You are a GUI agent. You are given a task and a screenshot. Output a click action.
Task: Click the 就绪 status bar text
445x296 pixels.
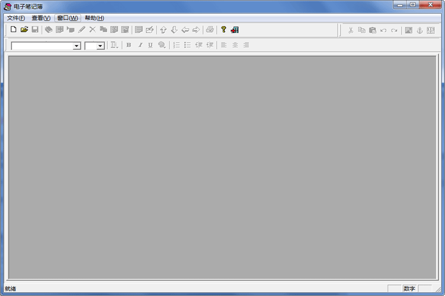pos(11,289)
